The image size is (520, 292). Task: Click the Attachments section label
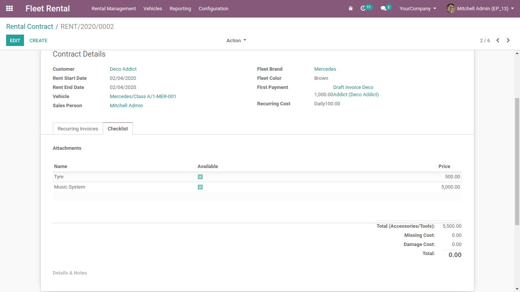click(67, 148)
